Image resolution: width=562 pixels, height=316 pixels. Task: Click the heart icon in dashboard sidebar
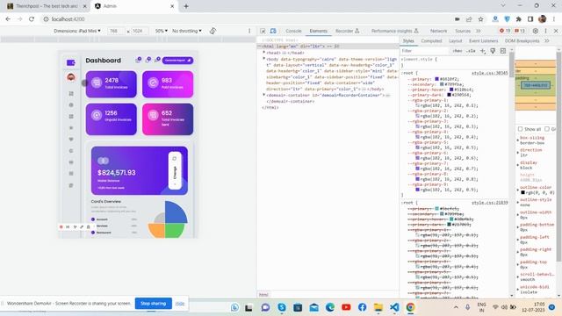pos(71,139)
